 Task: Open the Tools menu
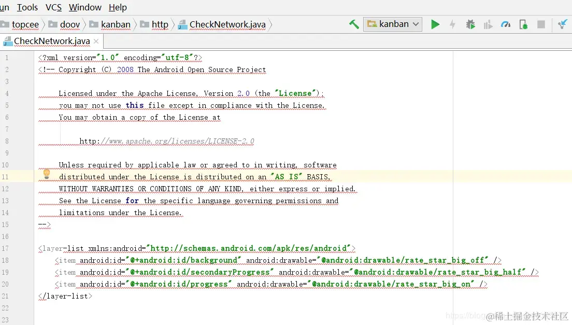(x=27, y=7)
